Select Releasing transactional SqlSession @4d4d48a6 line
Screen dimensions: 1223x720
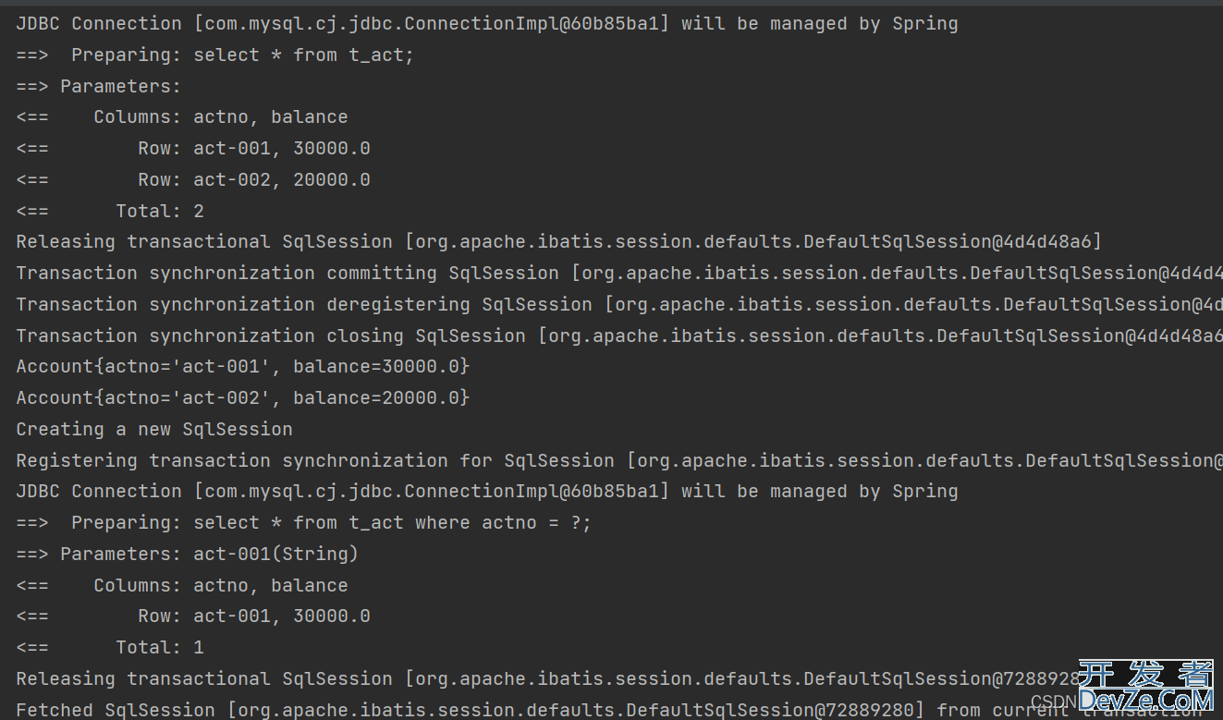[559, 241]
